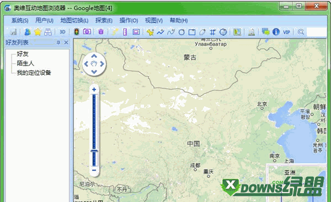Image resolution: width=331 pixels, height=202 pixels.
Task: Select 好友 in friend list tree
Action: click(x=23, y=54)
